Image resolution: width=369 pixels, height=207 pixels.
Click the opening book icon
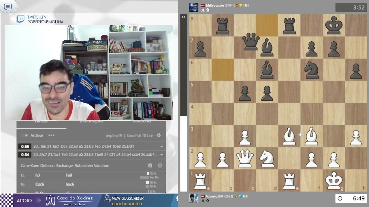pyautogui.click(x=150, y=166)
